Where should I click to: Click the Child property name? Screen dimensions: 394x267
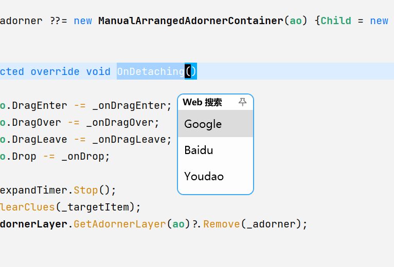336,21
